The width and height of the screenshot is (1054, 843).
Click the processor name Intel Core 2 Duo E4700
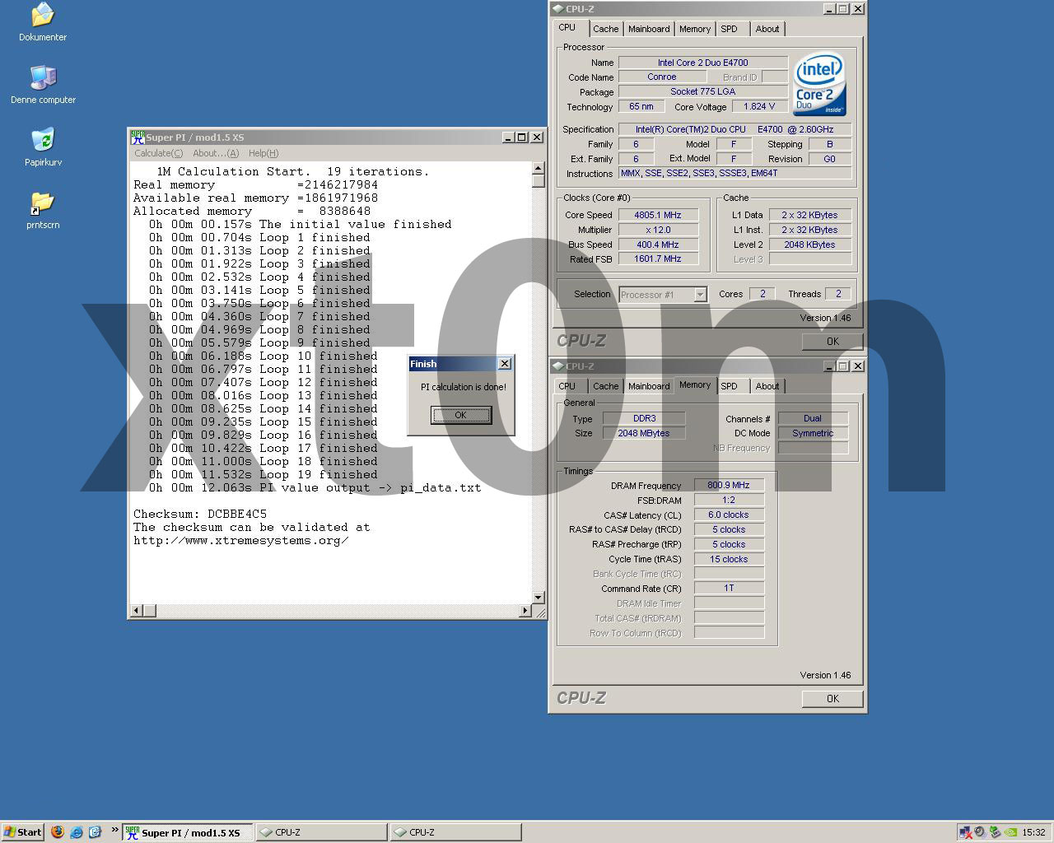tap(703, 63)
